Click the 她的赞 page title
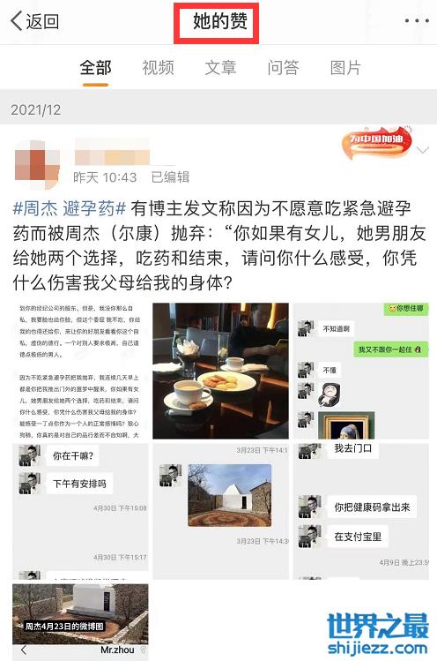 (220, 20)
